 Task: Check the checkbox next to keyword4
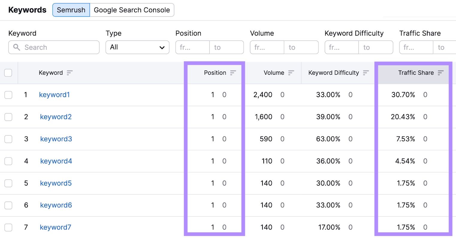point(8,161)
